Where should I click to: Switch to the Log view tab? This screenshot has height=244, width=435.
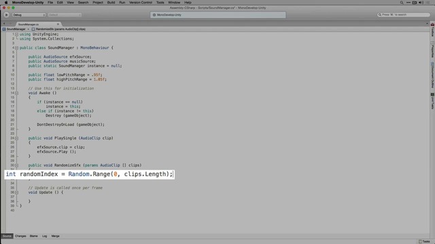(x=44, y=236)
